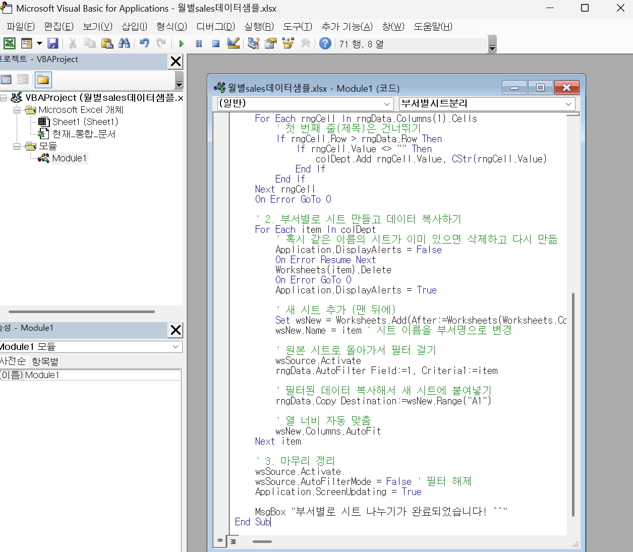This screenshot has width=633, height=552.
Task: Click the MsgBox line in the code
Action: click(x=381, y=512)
